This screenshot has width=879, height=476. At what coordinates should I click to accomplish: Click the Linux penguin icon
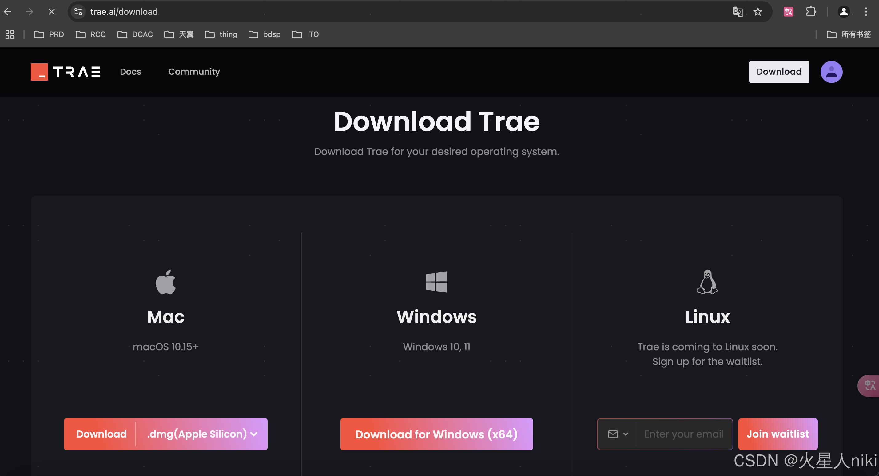pyautogui.click(x=707, y=282)
